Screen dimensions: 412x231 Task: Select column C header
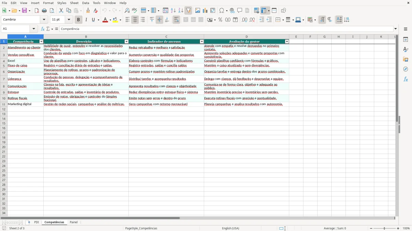point(166,37)
